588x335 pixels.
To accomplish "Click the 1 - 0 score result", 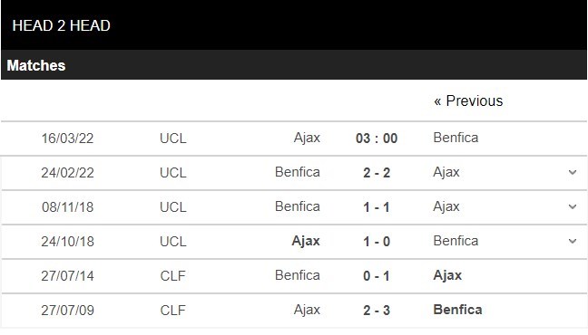I will pos(377,242).
